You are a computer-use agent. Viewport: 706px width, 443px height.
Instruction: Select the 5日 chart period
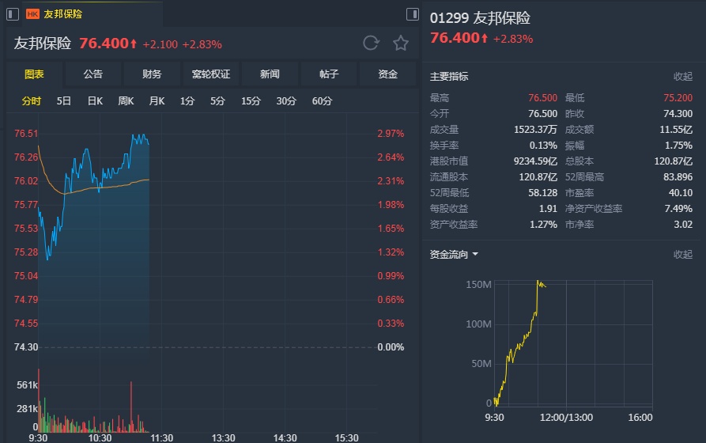64,101
